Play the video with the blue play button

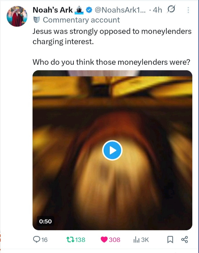(x=112, y=150)
